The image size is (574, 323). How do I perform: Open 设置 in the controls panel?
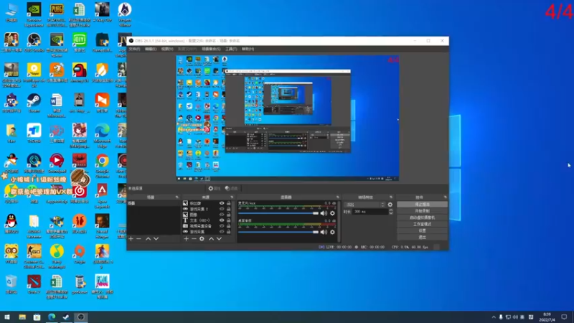[422, 230]
